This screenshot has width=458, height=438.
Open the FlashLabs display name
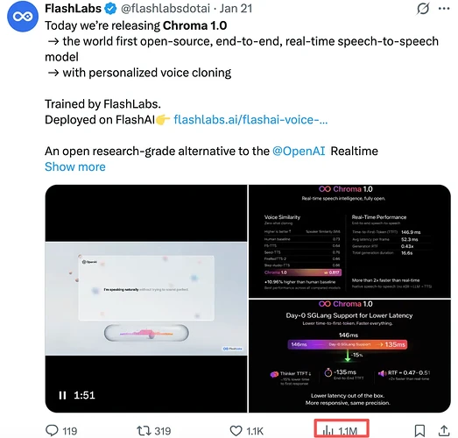pos(73,9)
